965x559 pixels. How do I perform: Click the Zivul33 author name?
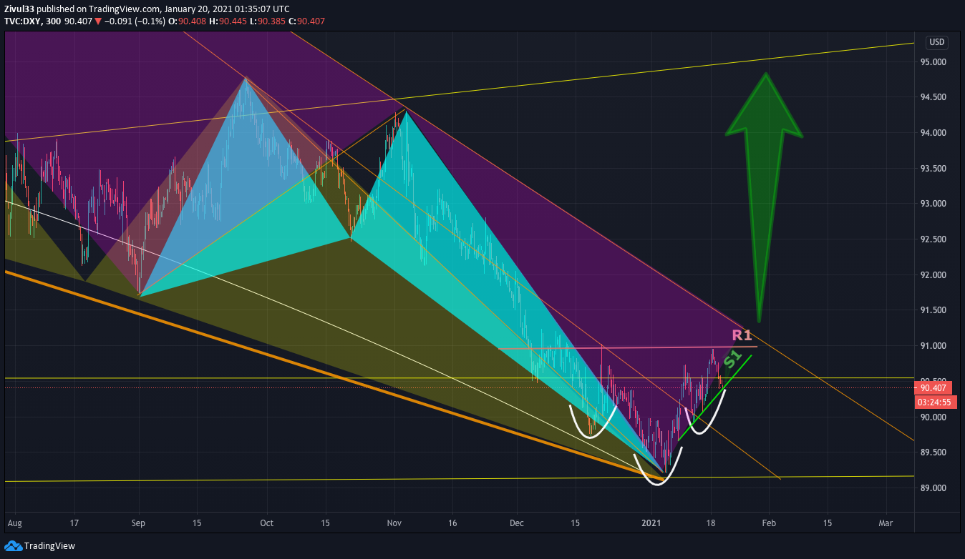[19, 9]
